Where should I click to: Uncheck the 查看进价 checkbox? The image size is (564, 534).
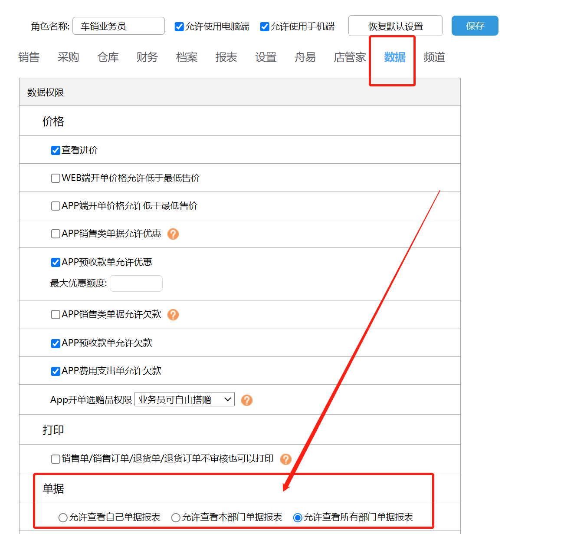coord(56,151)
